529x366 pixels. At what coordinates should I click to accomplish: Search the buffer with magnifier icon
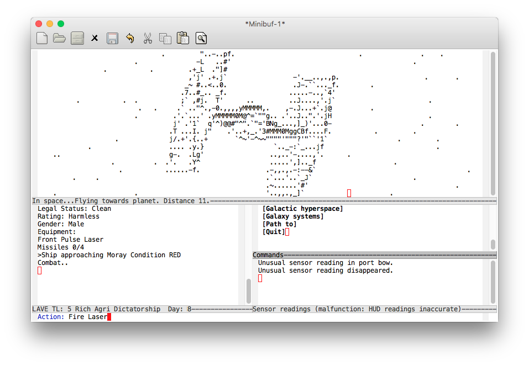(x=201, y=39)
